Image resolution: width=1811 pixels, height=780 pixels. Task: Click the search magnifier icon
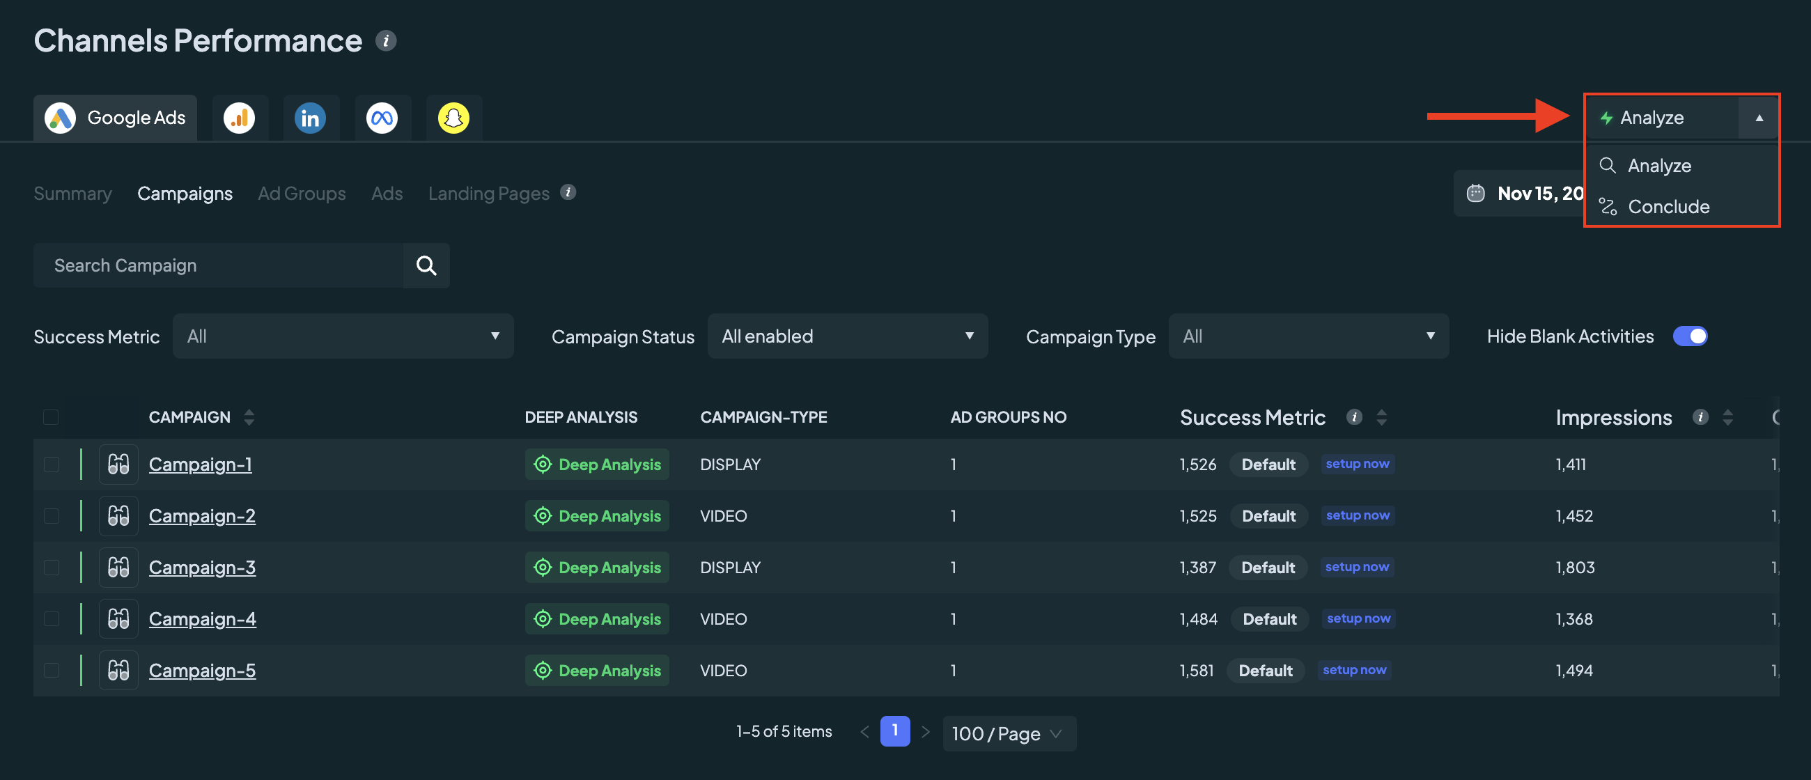coord(426,265)
